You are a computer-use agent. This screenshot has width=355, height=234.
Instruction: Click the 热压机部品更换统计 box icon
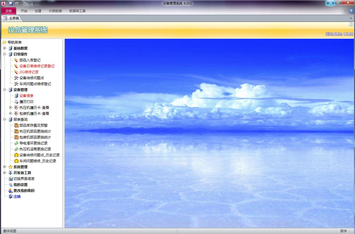tap(16, 131)
